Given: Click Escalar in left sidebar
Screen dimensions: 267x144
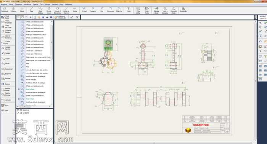Looking at the screenshot, I should [6, 78].
